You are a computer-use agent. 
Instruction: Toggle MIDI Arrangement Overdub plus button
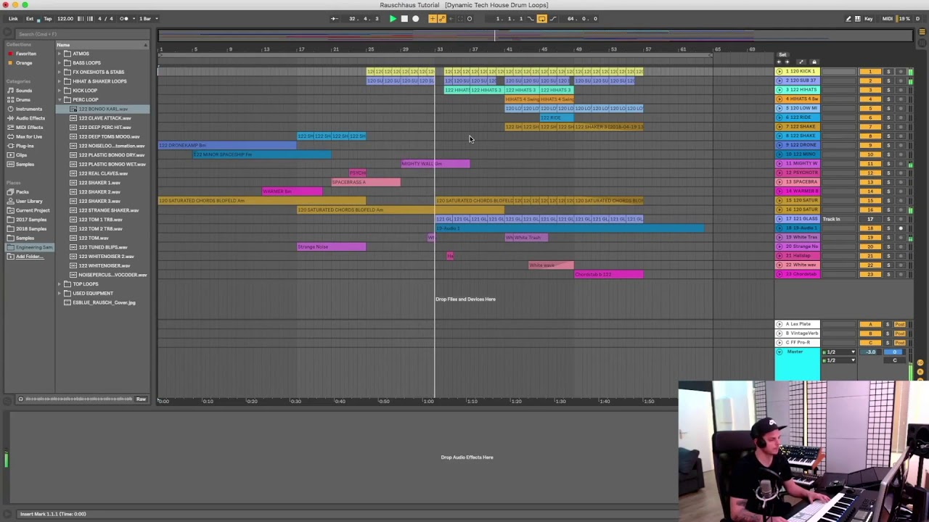pyautogui.click(x=433, y=19)
